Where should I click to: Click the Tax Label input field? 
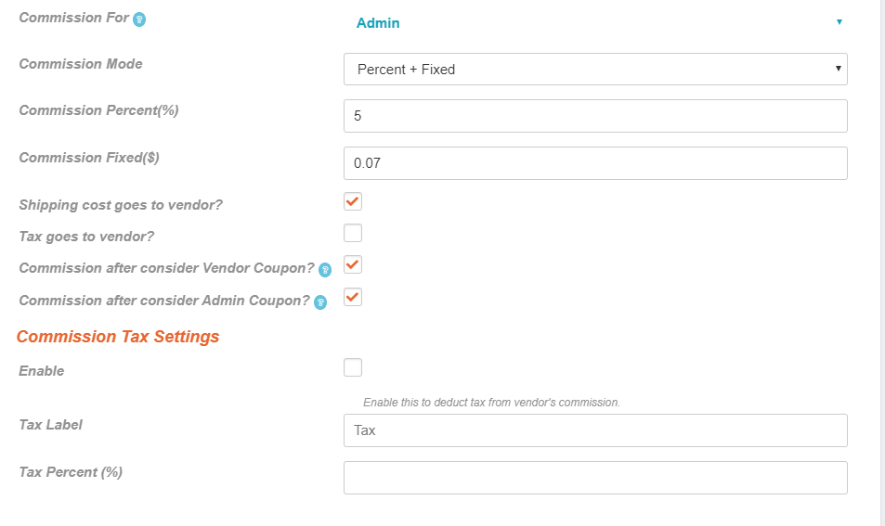coord(595,430)
